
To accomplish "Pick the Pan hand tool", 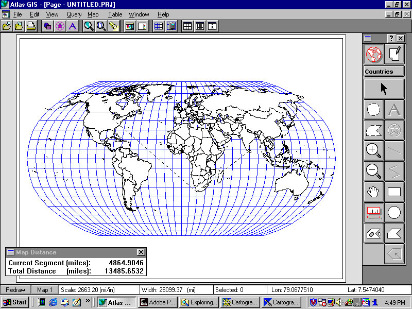I will pos(373,192).
